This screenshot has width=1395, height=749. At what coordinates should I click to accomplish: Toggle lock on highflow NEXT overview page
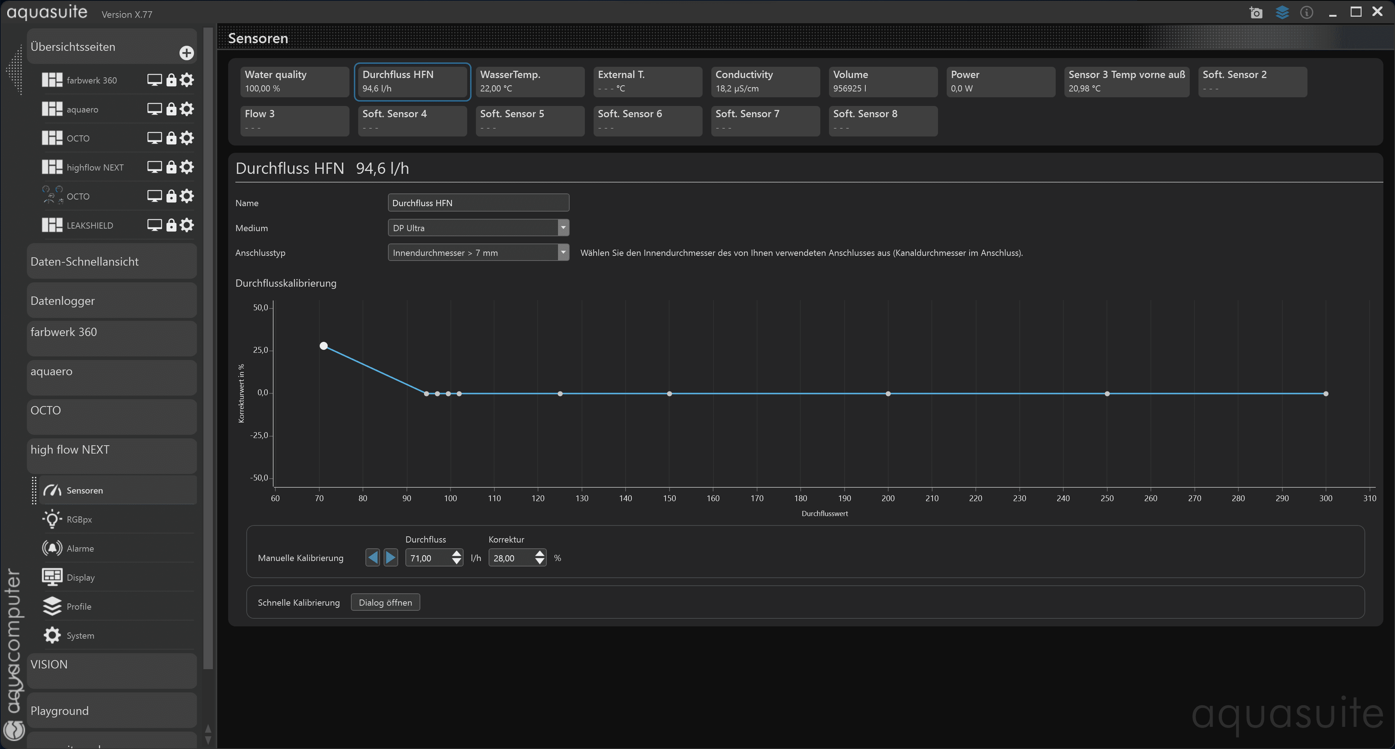171,167
